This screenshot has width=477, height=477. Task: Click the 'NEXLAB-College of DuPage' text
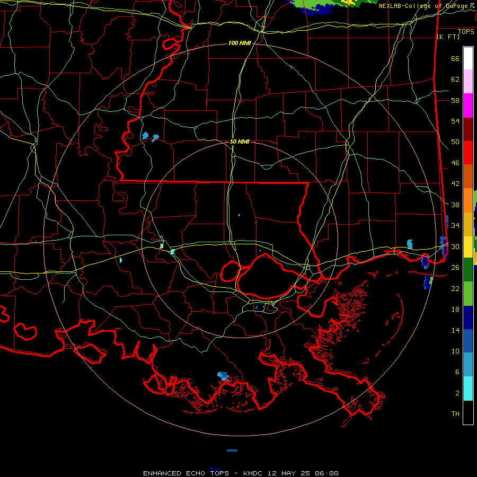coord(423,6)
